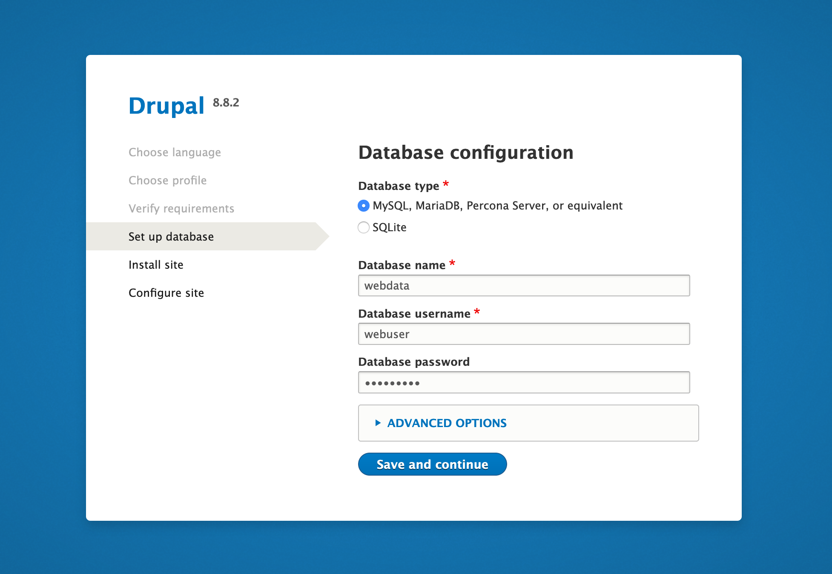Click the Verify requirements step
The height and width of the screenshot is (574, 832).
click(x=181, y=208)
